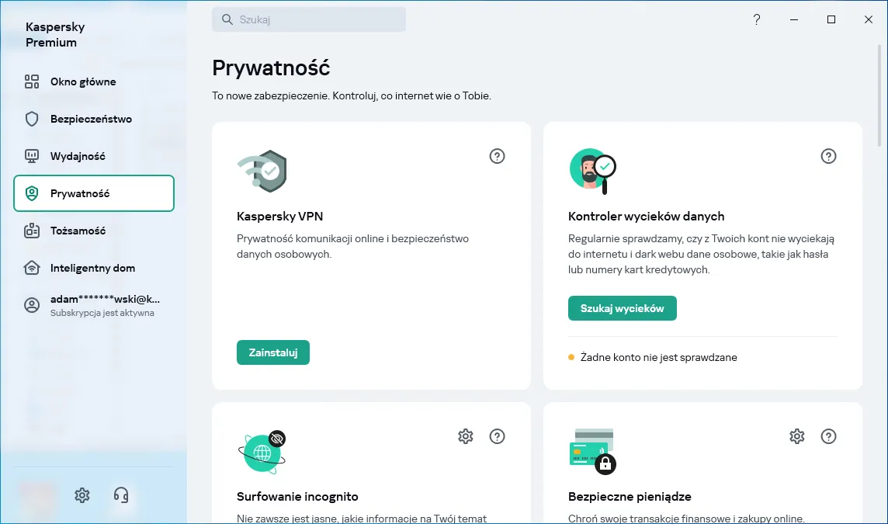The image size is (888, 524).
Task: Show help for Surfowanie incognito
Action: pos(498,436)
